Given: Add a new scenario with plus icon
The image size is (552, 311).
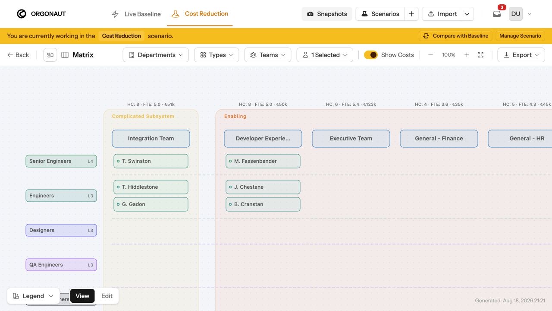Looking at the screenshot, I should click(411, 14).
